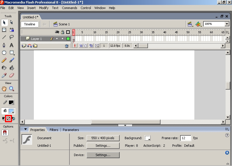Collapse the Properties panel with triangle
Viewport: 232px width, 166px height.
(x=25, y=129)
